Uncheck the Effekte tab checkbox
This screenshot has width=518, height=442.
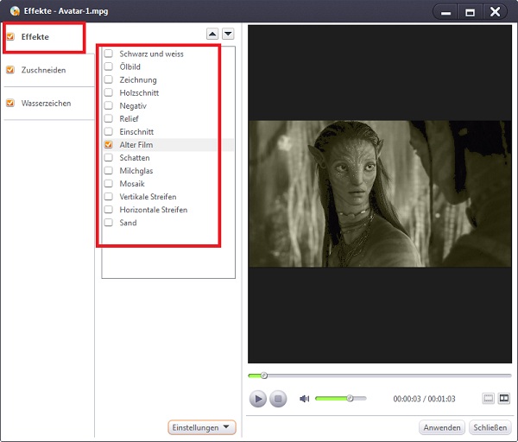point(10,36)
